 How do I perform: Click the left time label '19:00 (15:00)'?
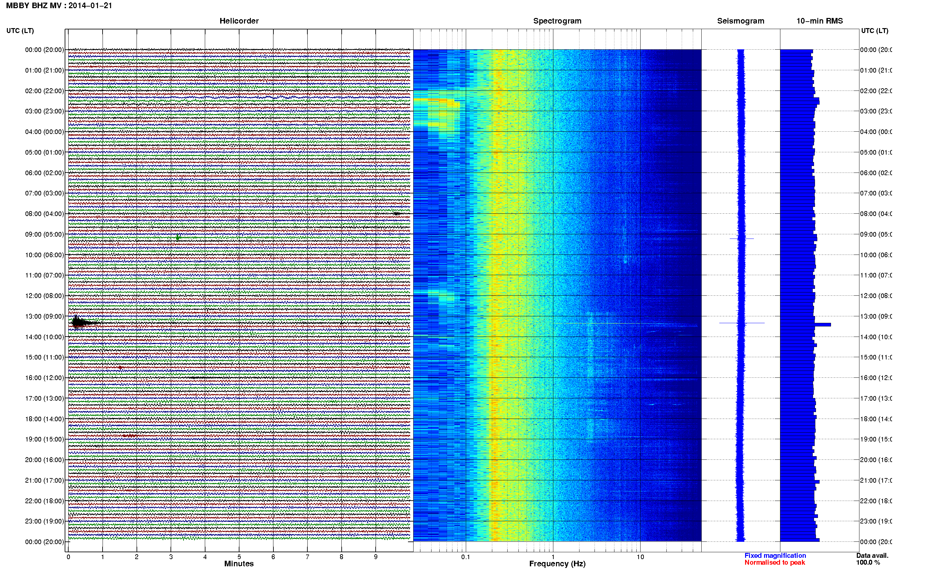44,439
